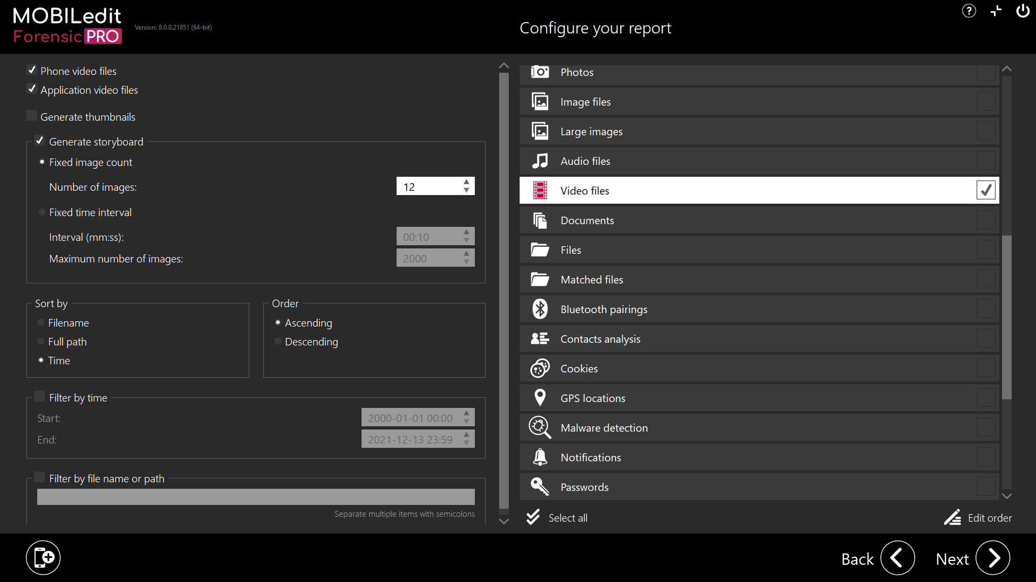Enable the Generate thumbnails checkbox
The image size is (1036, 582).
coord(32,116)
